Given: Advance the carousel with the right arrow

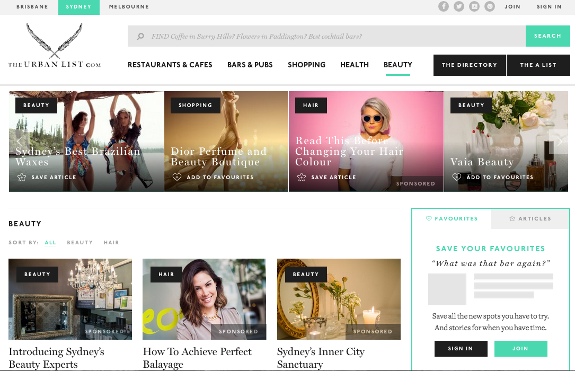Looking at the screenshot, I should click(560, 141).
